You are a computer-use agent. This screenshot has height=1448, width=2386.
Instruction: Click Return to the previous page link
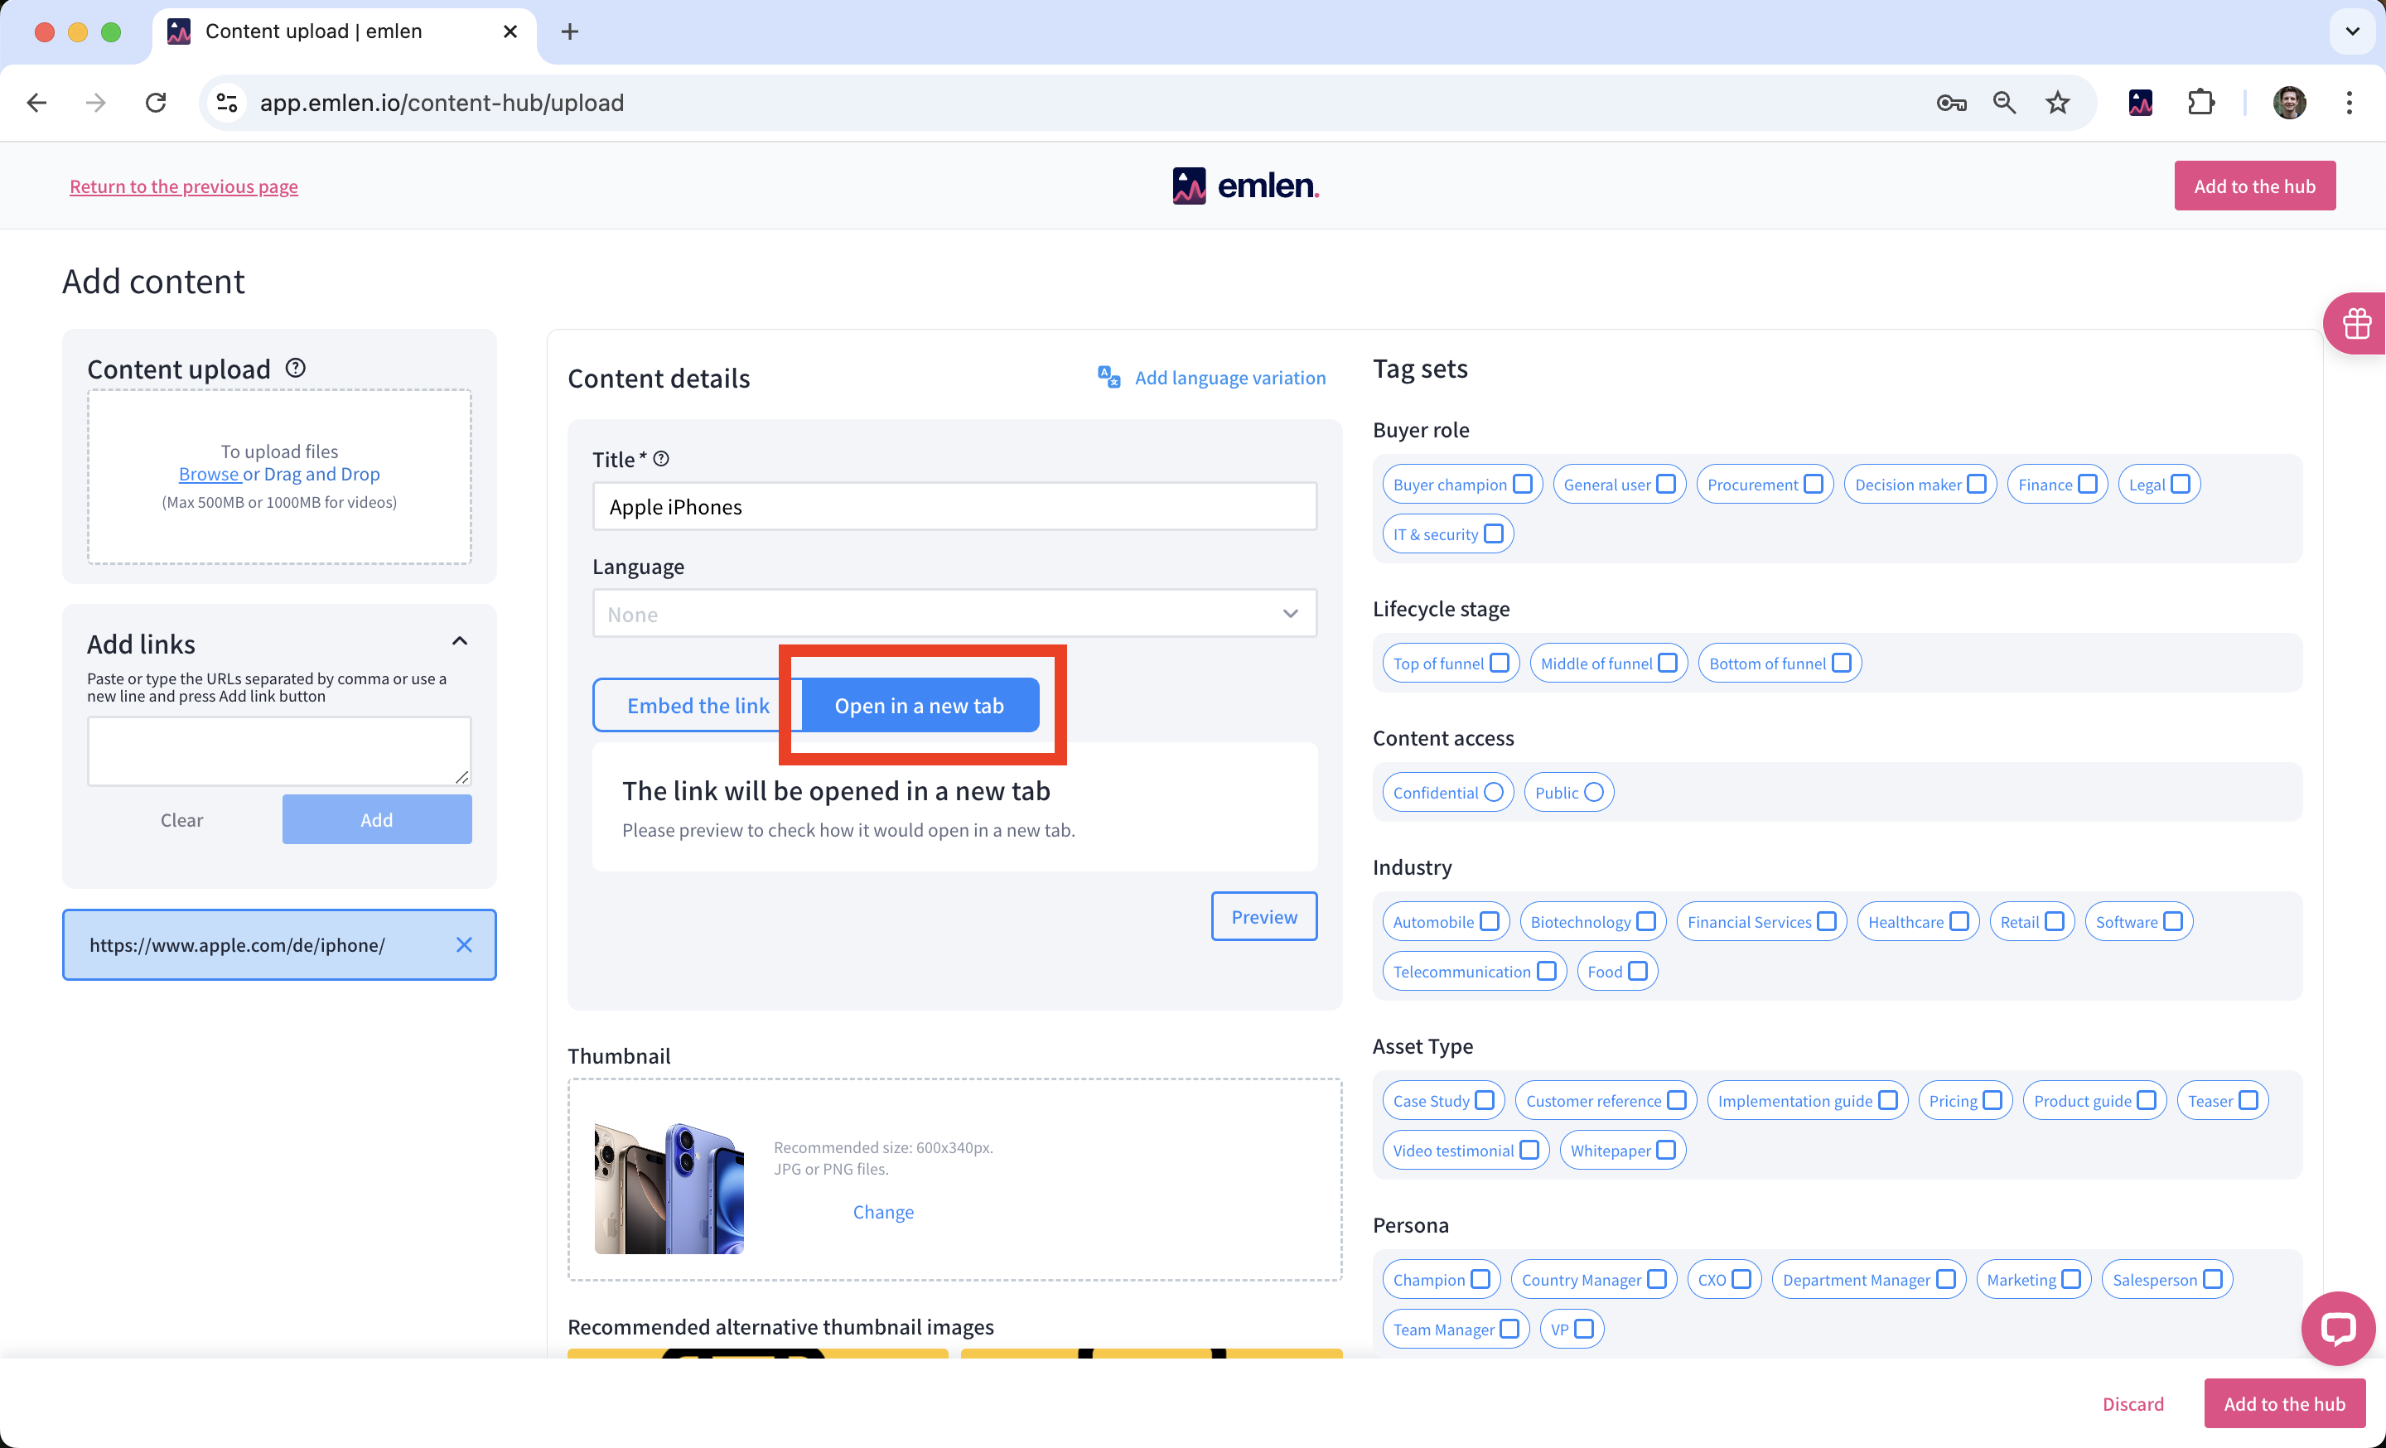click(184, 186)
